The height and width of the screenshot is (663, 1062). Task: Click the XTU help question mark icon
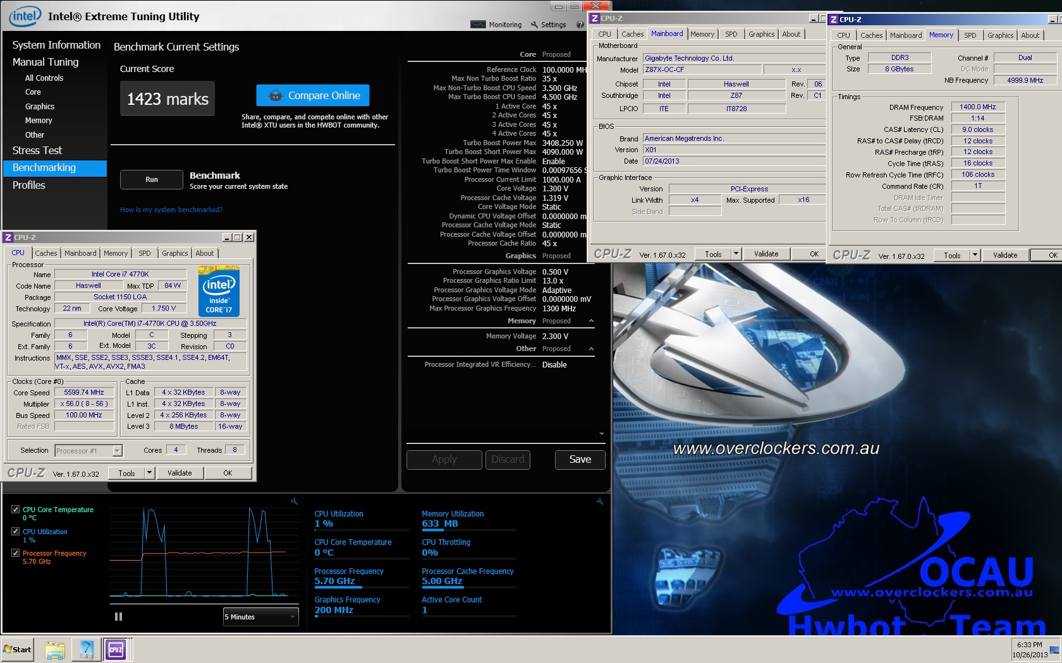pyautogui.click(x=580, y=25)
